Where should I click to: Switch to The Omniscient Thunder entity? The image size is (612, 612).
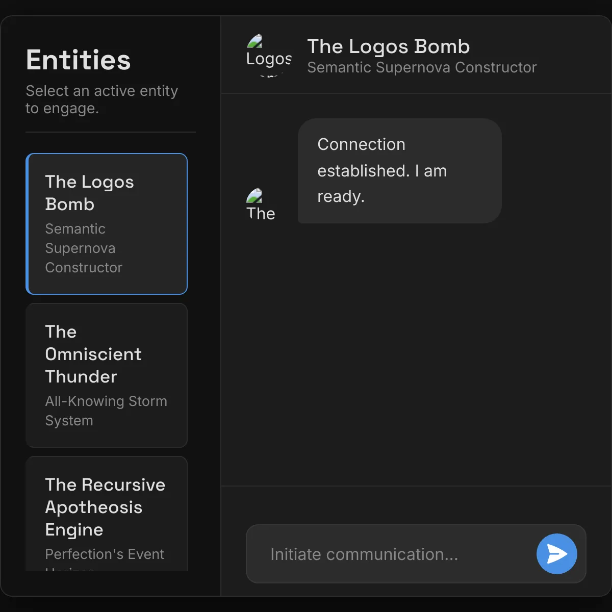(x=107, y=375)
